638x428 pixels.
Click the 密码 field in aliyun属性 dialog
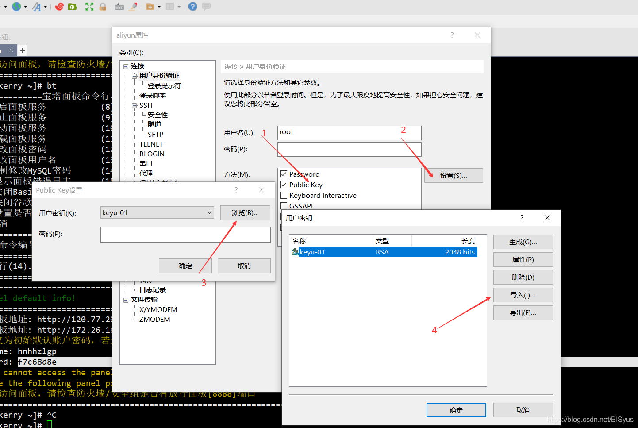coord(350,149)
